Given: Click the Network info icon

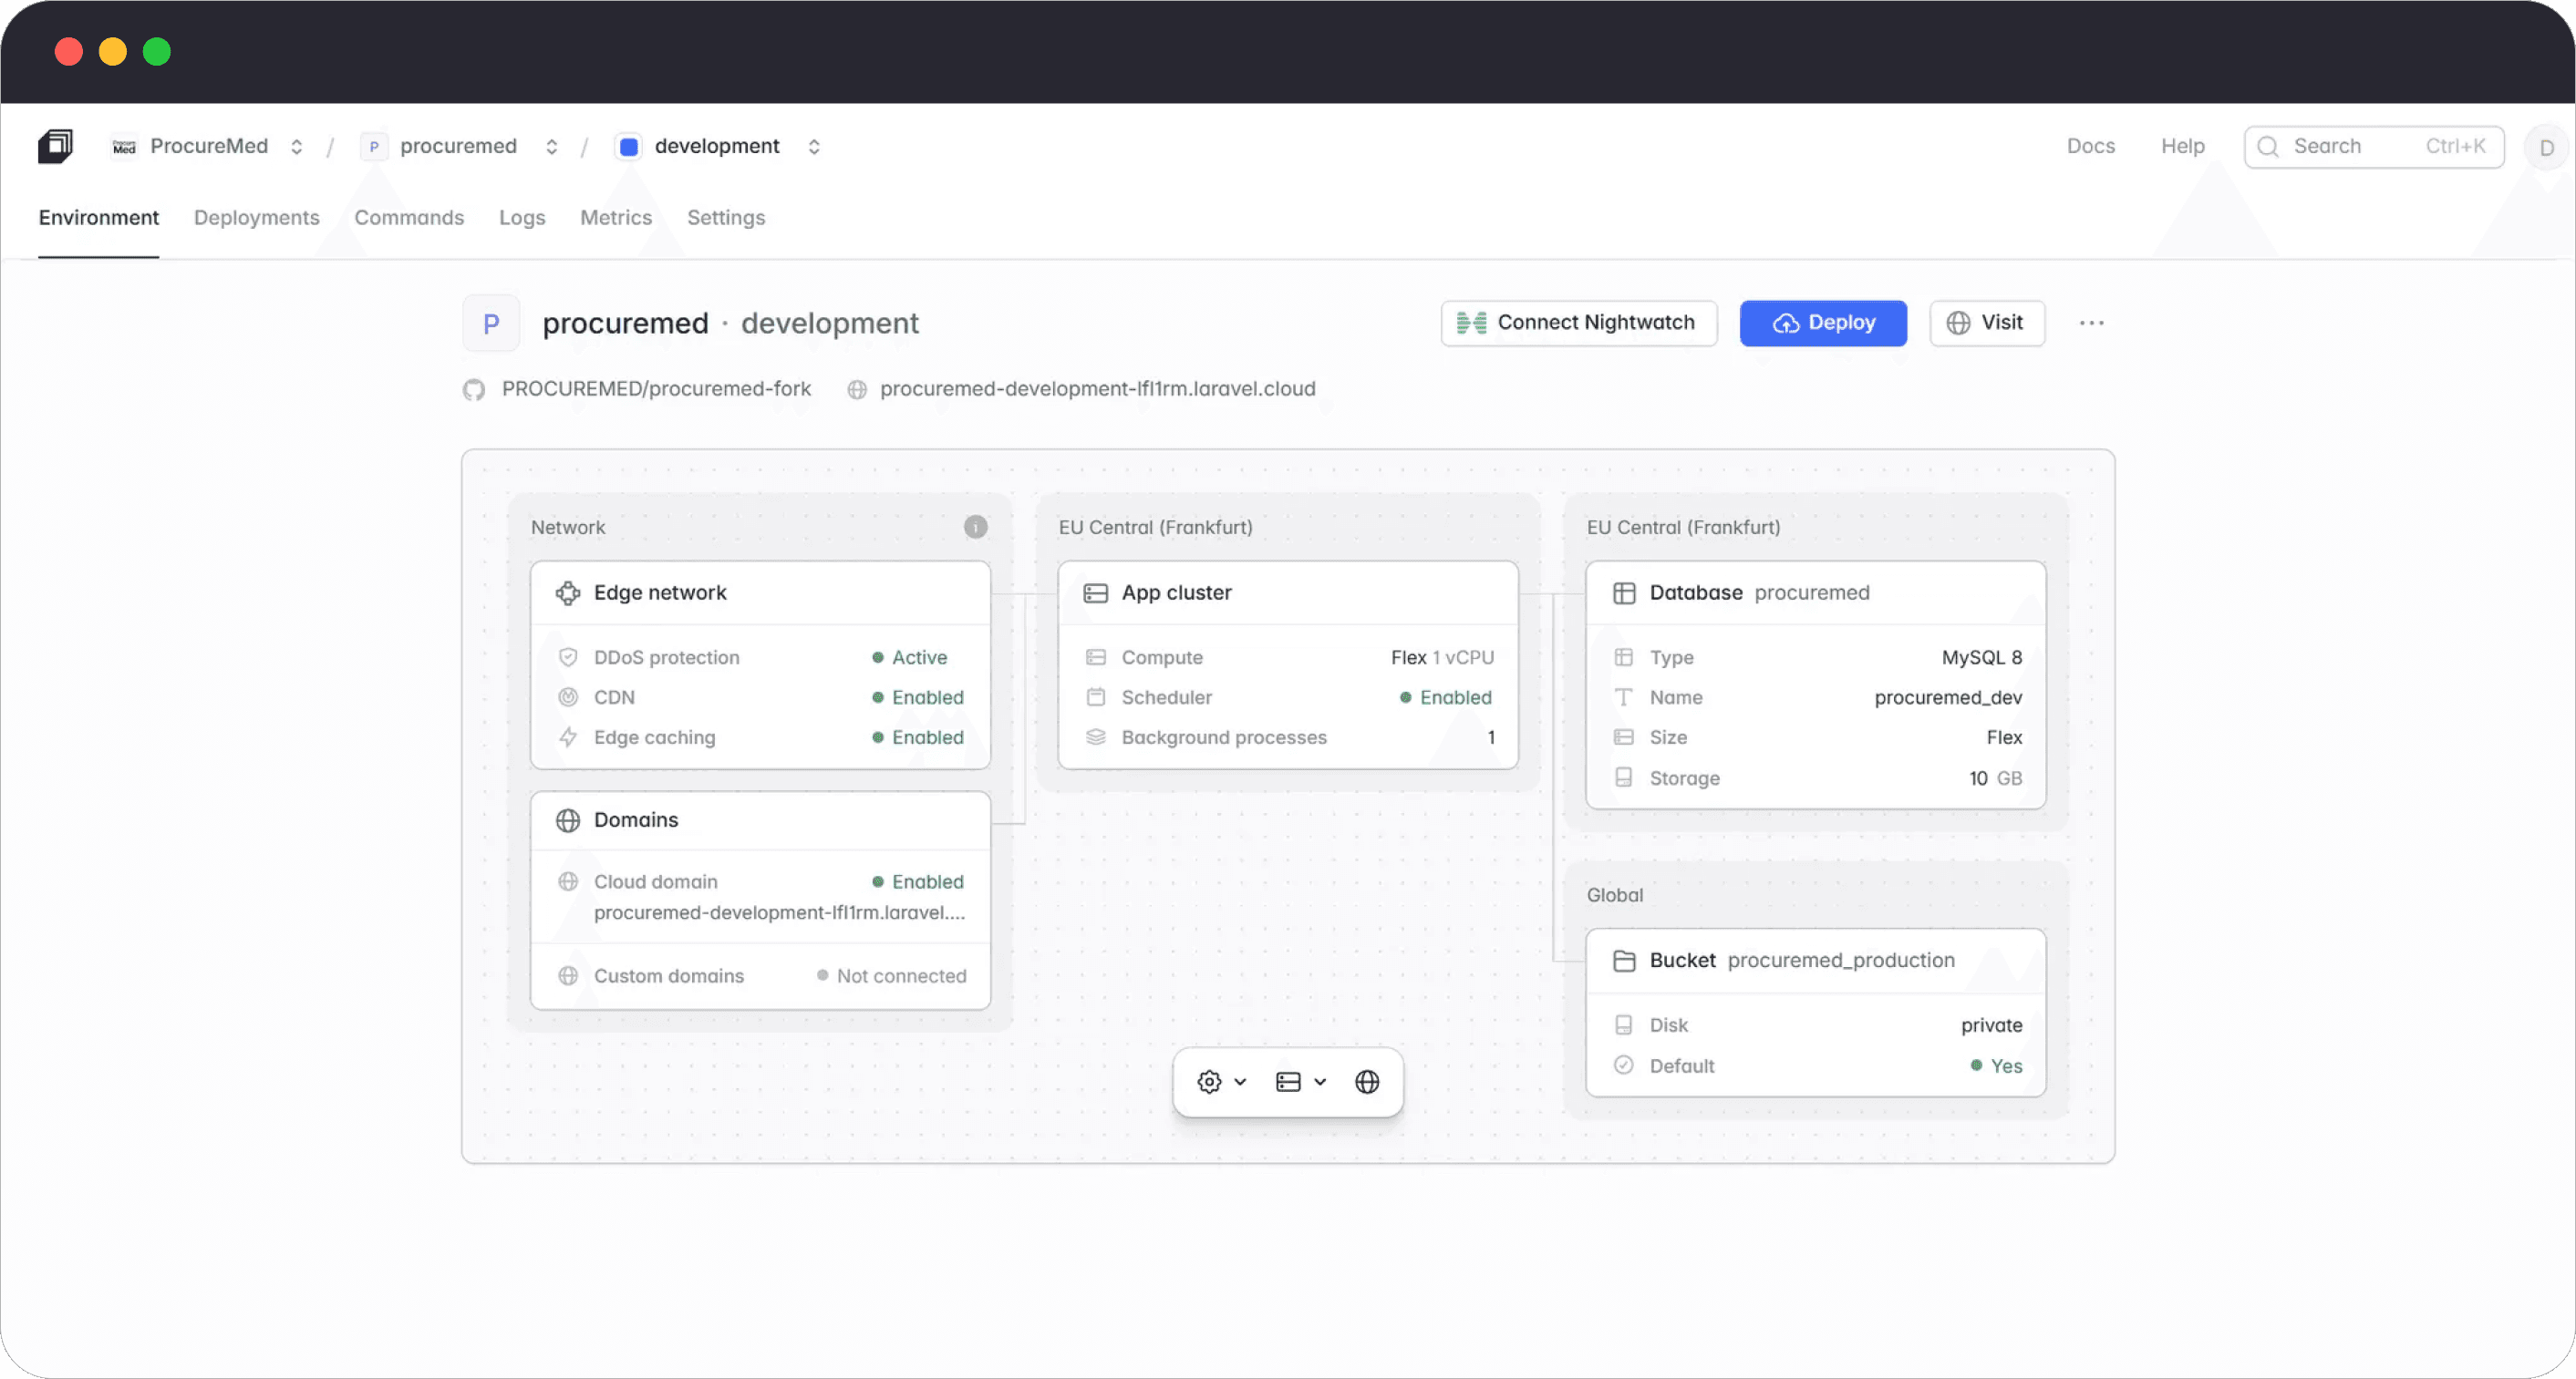Looking at the screenshot, I should [975, 527].
